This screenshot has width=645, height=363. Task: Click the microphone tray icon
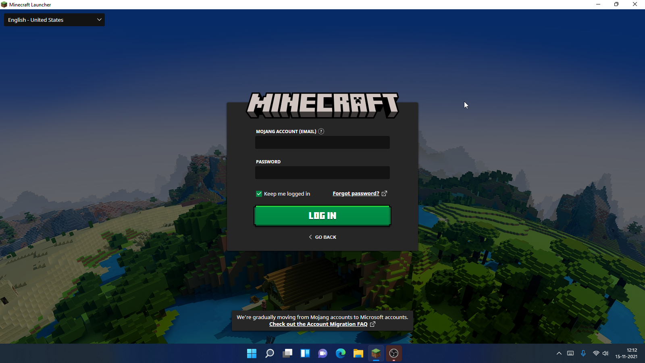pyautogui.click(x=583, y=353)
